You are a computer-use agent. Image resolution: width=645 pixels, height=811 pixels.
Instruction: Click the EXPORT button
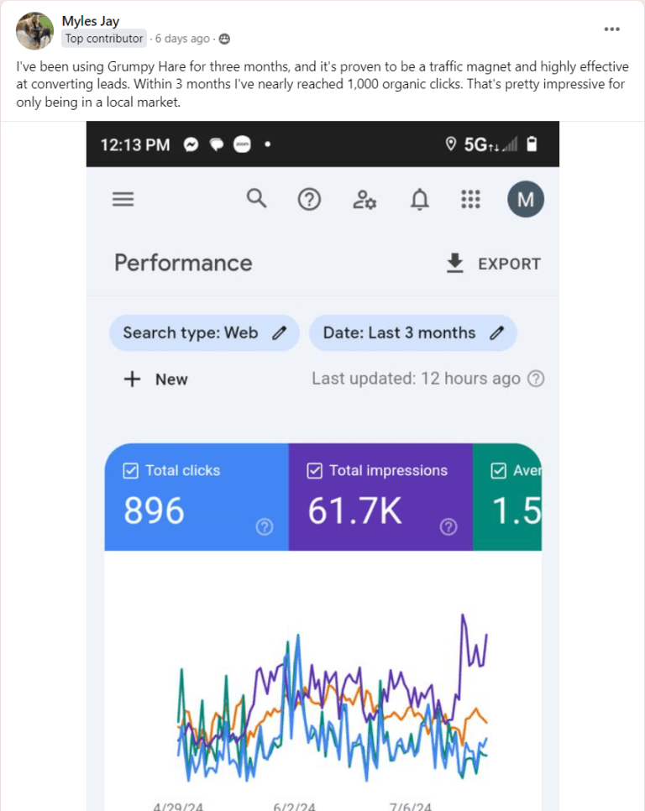click(493, 264)
